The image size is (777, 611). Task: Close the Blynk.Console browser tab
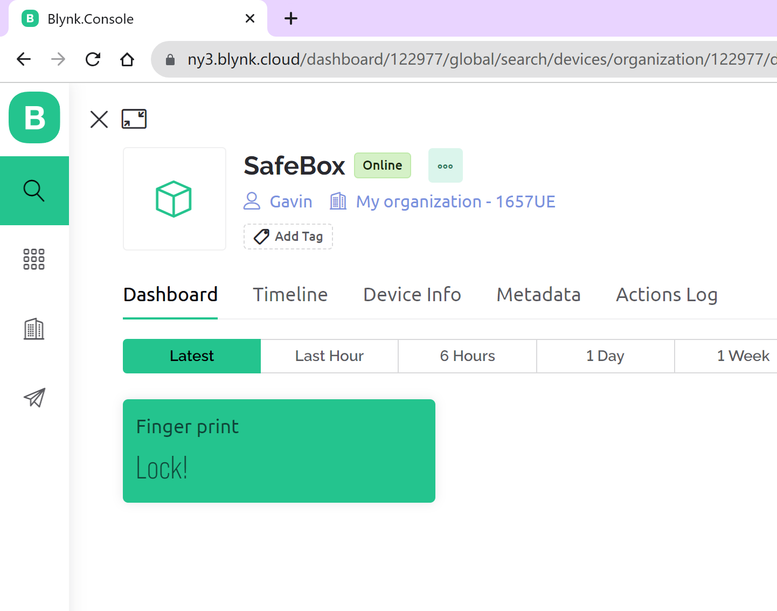coord(250,18)
